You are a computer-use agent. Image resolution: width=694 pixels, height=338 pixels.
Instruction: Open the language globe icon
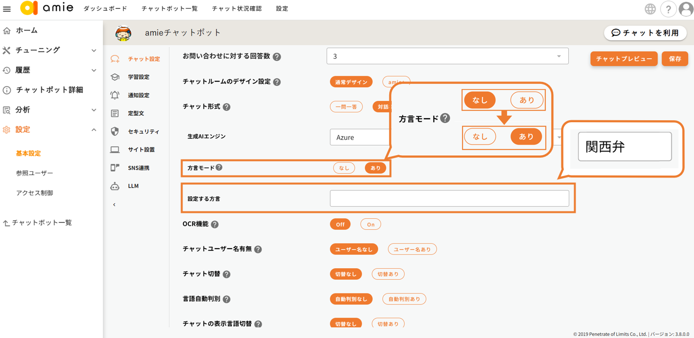point(650,9)
